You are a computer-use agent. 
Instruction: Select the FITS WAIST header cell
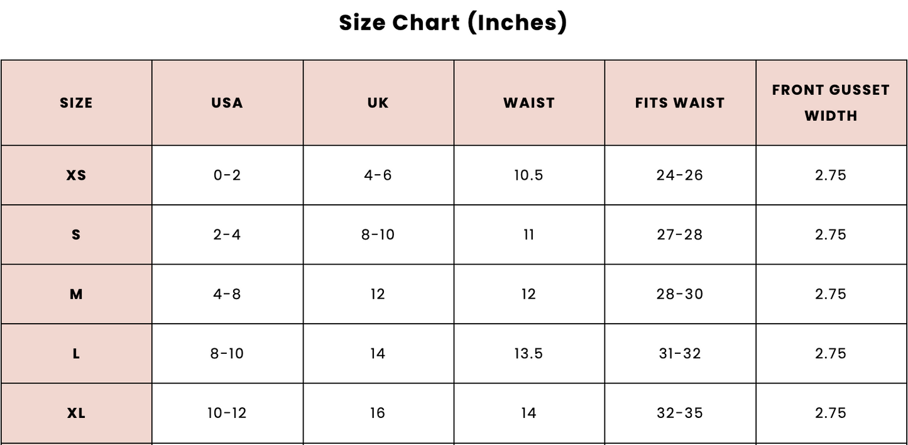tap(680, 103)
